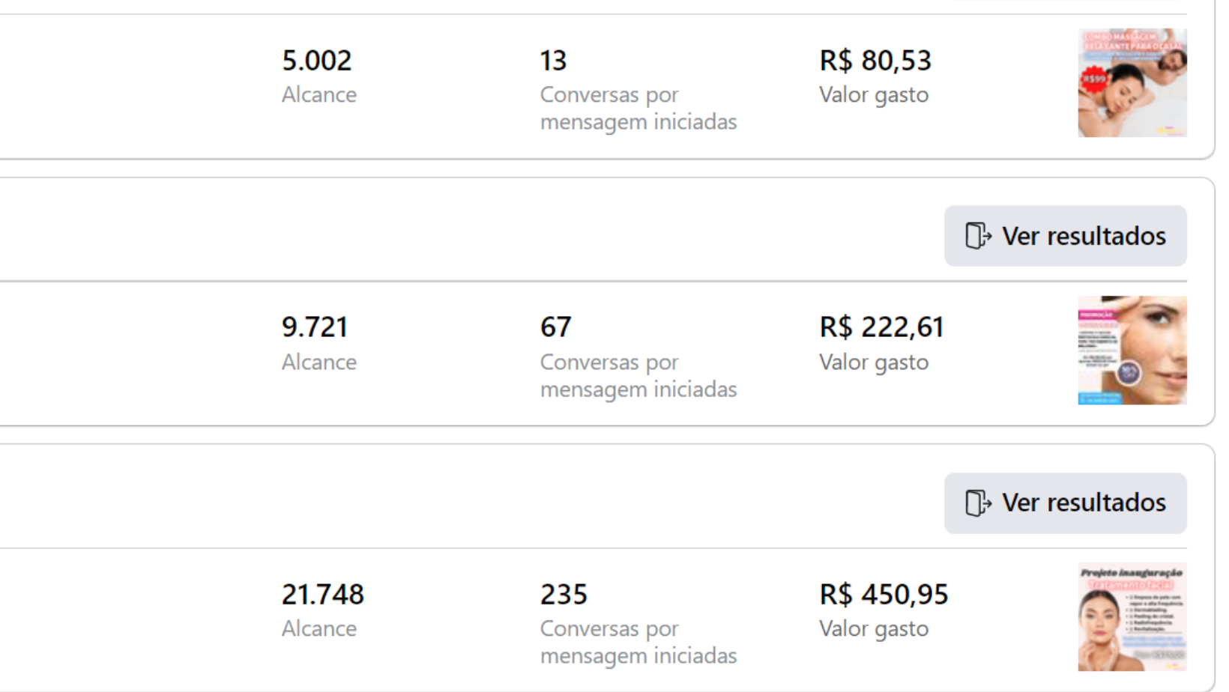Click the R$ 80,53 amount spent
Image resolution: width=1229 pixels, height=692 pixels.
[x=875, y=61]
